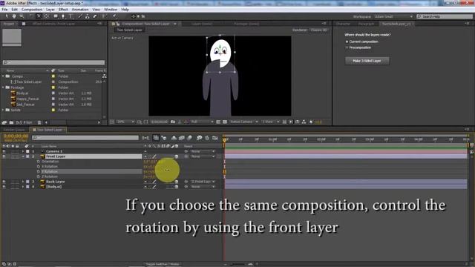Select the Eraser tool
This screenshot has width=475, height=267.
(95, 16)
